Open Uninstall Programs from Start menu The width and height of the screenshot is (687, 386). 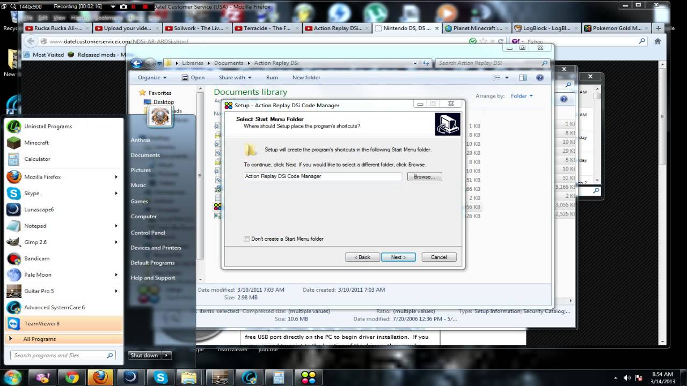63,127
